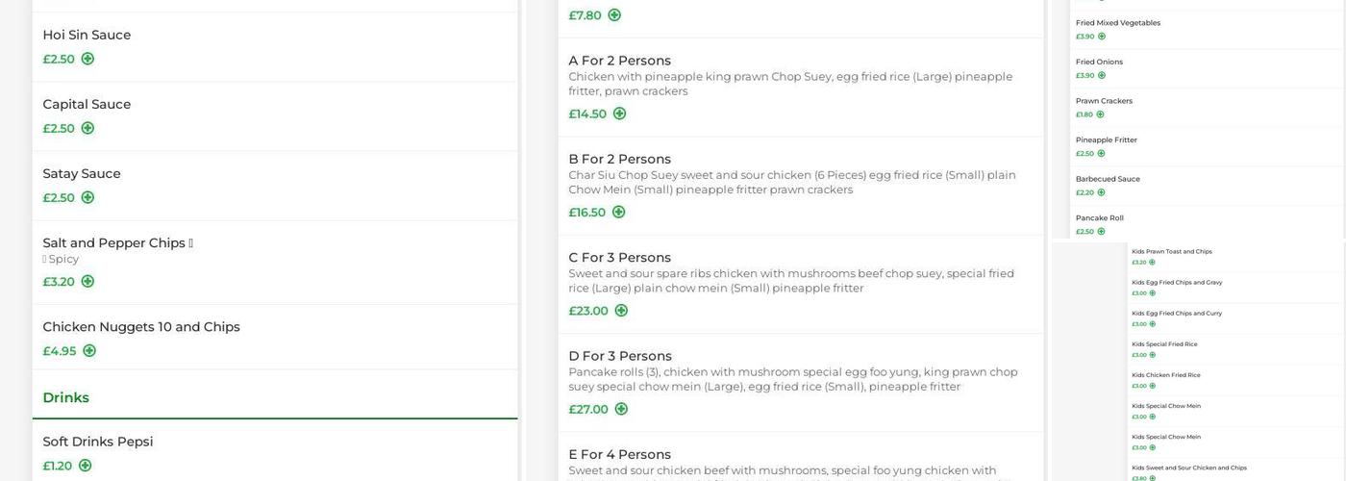Viewport: 1346px width, 481px height.
Task: Add Salt and Pepper Chips to basket
Action: [x=87, y=282]
